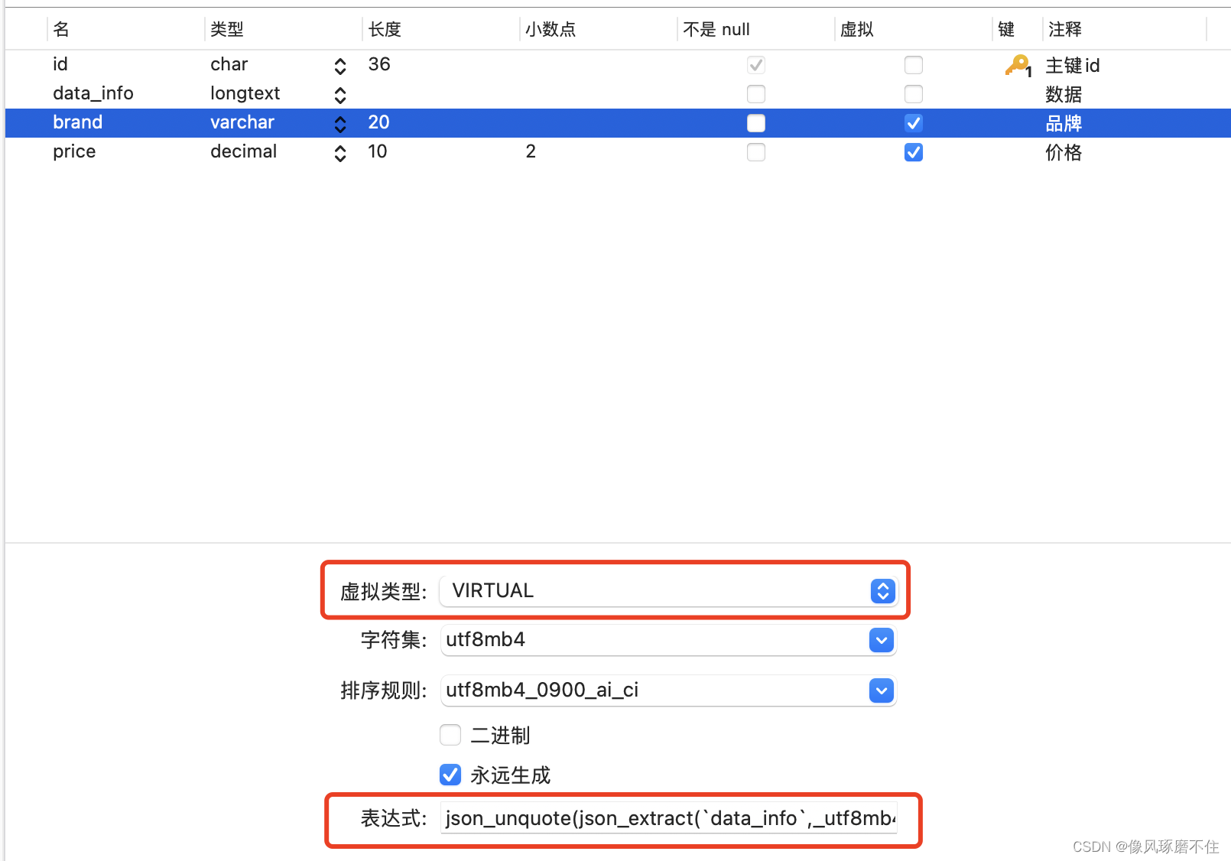Toggle the 'not null' checkbox for brand row
Viewport: 1231px width, 861px height.
tap(756, 123)
